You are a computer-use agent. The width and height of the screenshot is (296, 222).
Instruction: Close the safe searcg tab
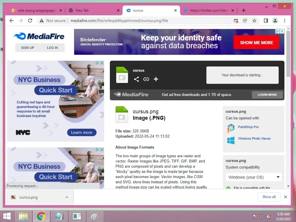[x=61, y=10]
